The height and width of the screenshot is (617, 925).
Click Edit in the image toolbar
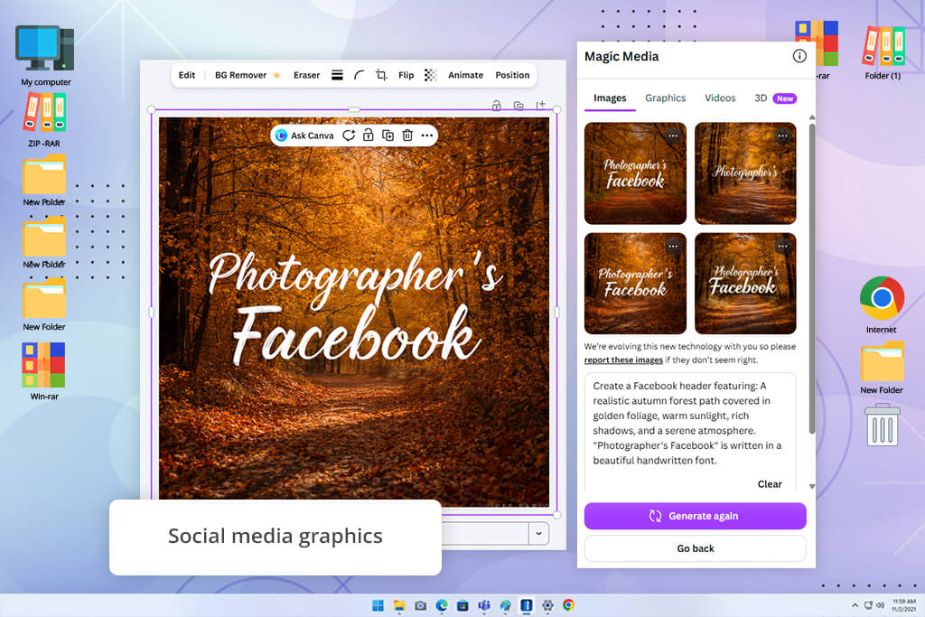click(x=187, y=75)
